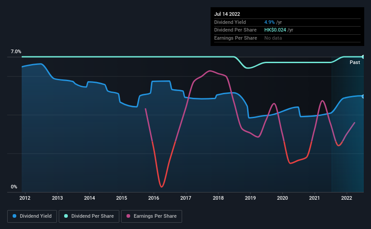Click the lowest red earnings dip in 2016

pyautogui.click(x=162, y=186)
